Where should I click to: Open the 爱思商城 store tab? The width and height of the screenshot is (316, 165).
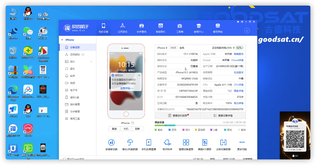click(x=218, y=28)
